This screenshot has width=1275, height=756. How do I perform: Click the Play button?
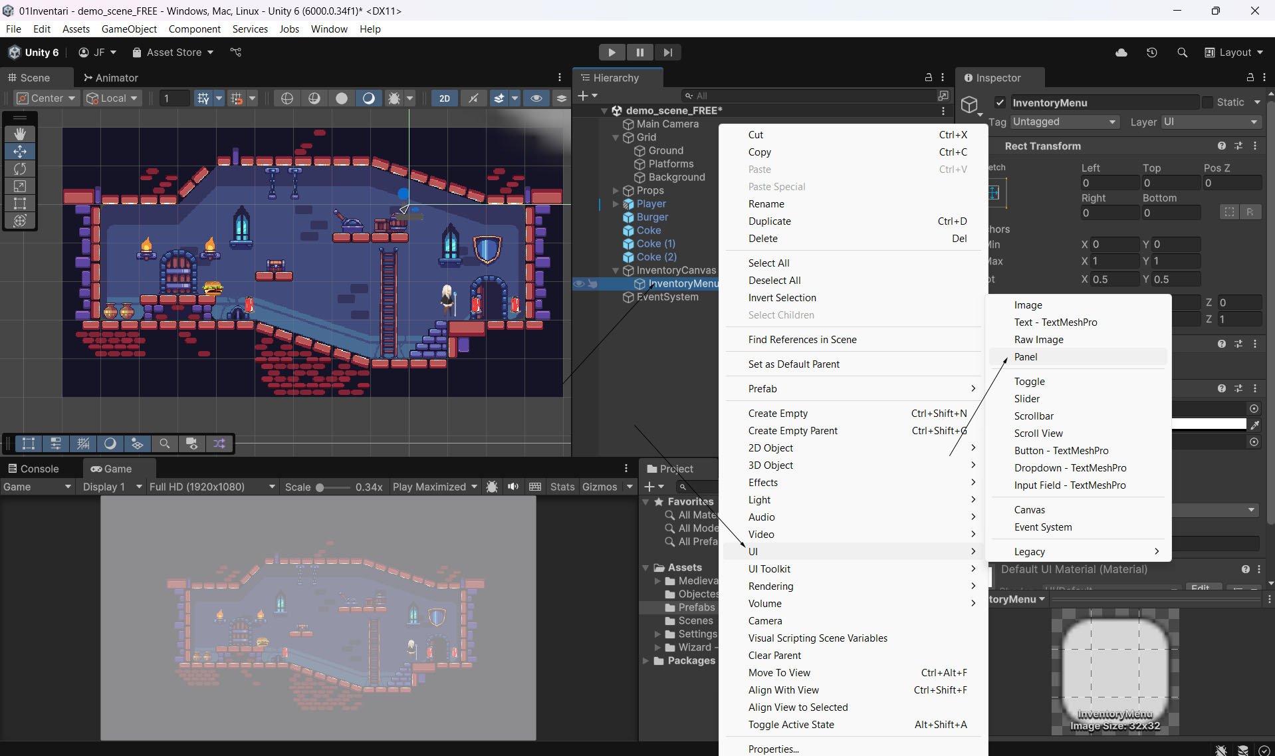(x=611, y=53)
